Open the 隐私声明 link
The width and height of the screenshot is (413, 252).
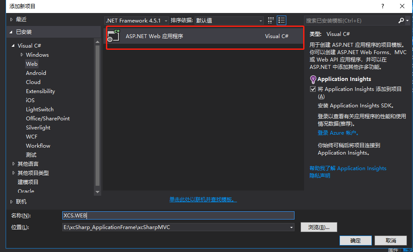coord(320,175)
